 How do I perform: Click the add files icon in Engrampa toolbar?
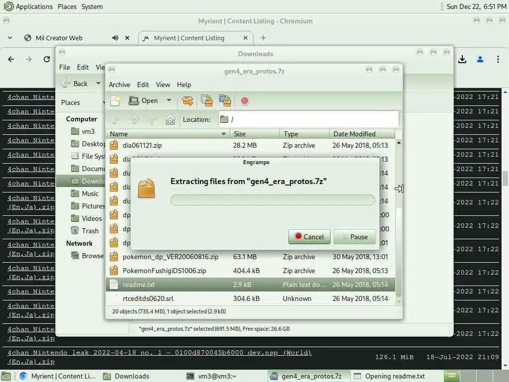pyautogui.click(x=206, y=100)
